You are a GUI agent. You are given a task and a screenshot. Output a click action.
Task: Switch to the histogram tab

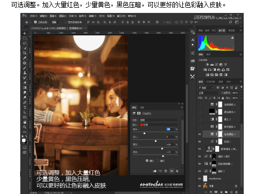[x=222, y=31]
